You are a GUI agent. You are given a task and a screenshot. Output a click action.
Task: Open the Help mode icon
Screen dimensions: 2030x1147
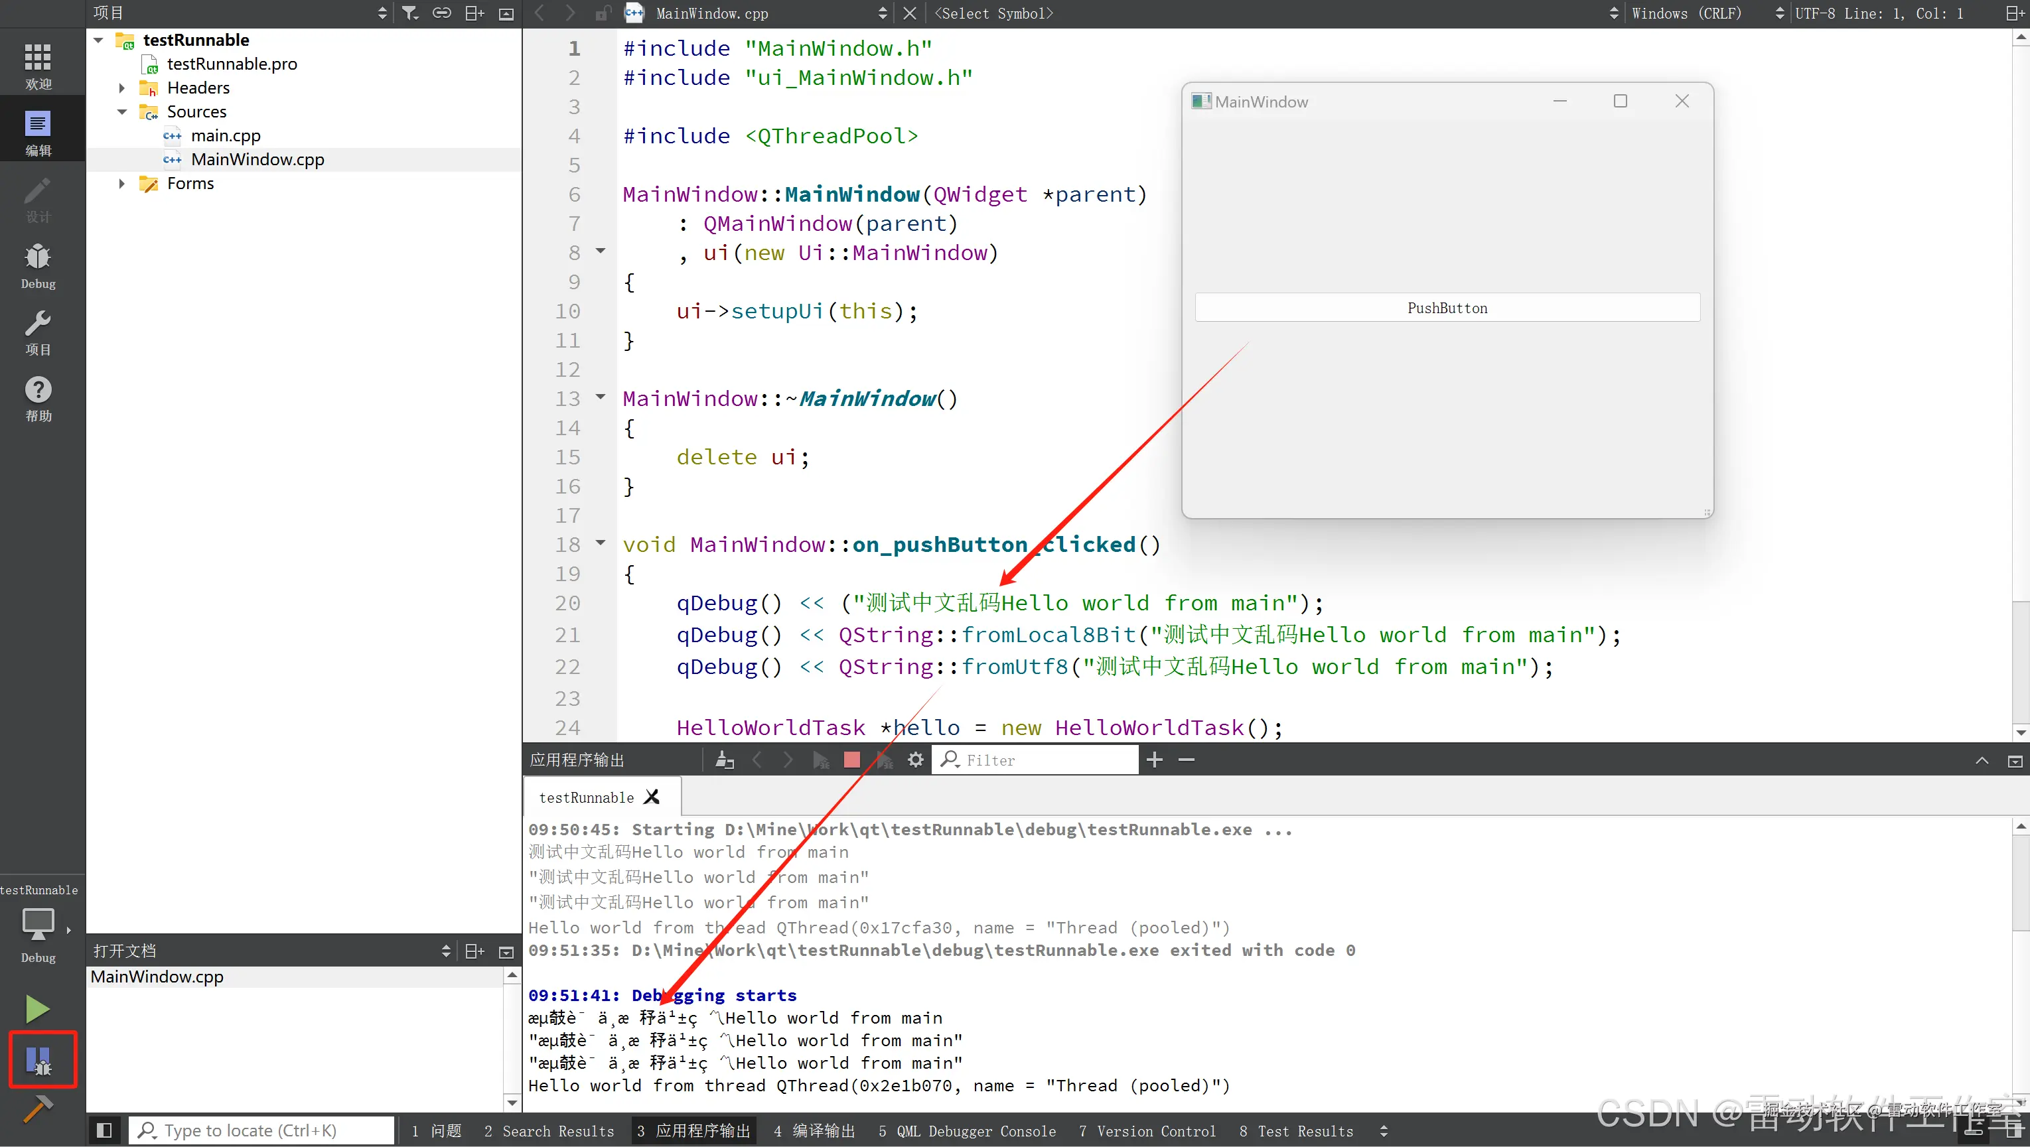point(38,399)
